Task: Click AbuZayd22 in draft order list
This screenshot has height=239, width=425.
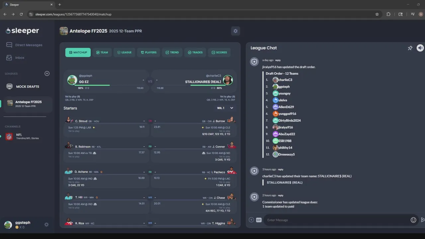Action: point(284,134)
